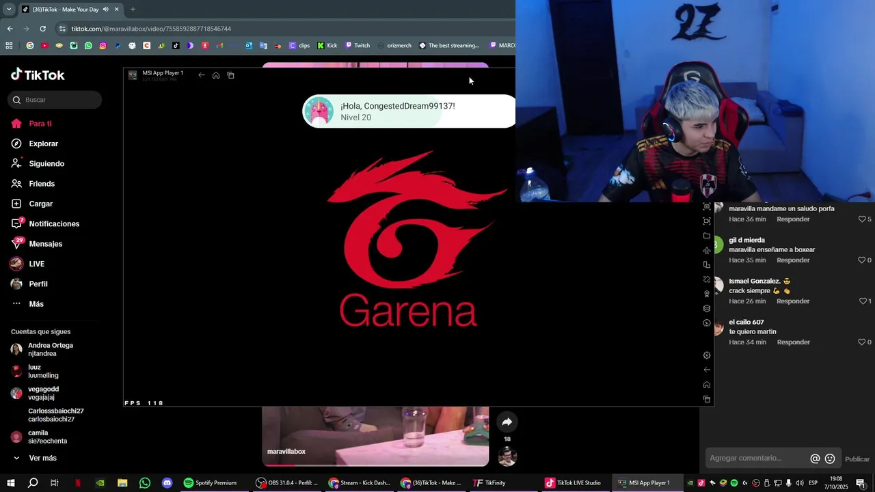Image resolution: width=875 pixels, height=492 pixels.
Task: Go back in Chrome browser
Action: click(10, 29)
